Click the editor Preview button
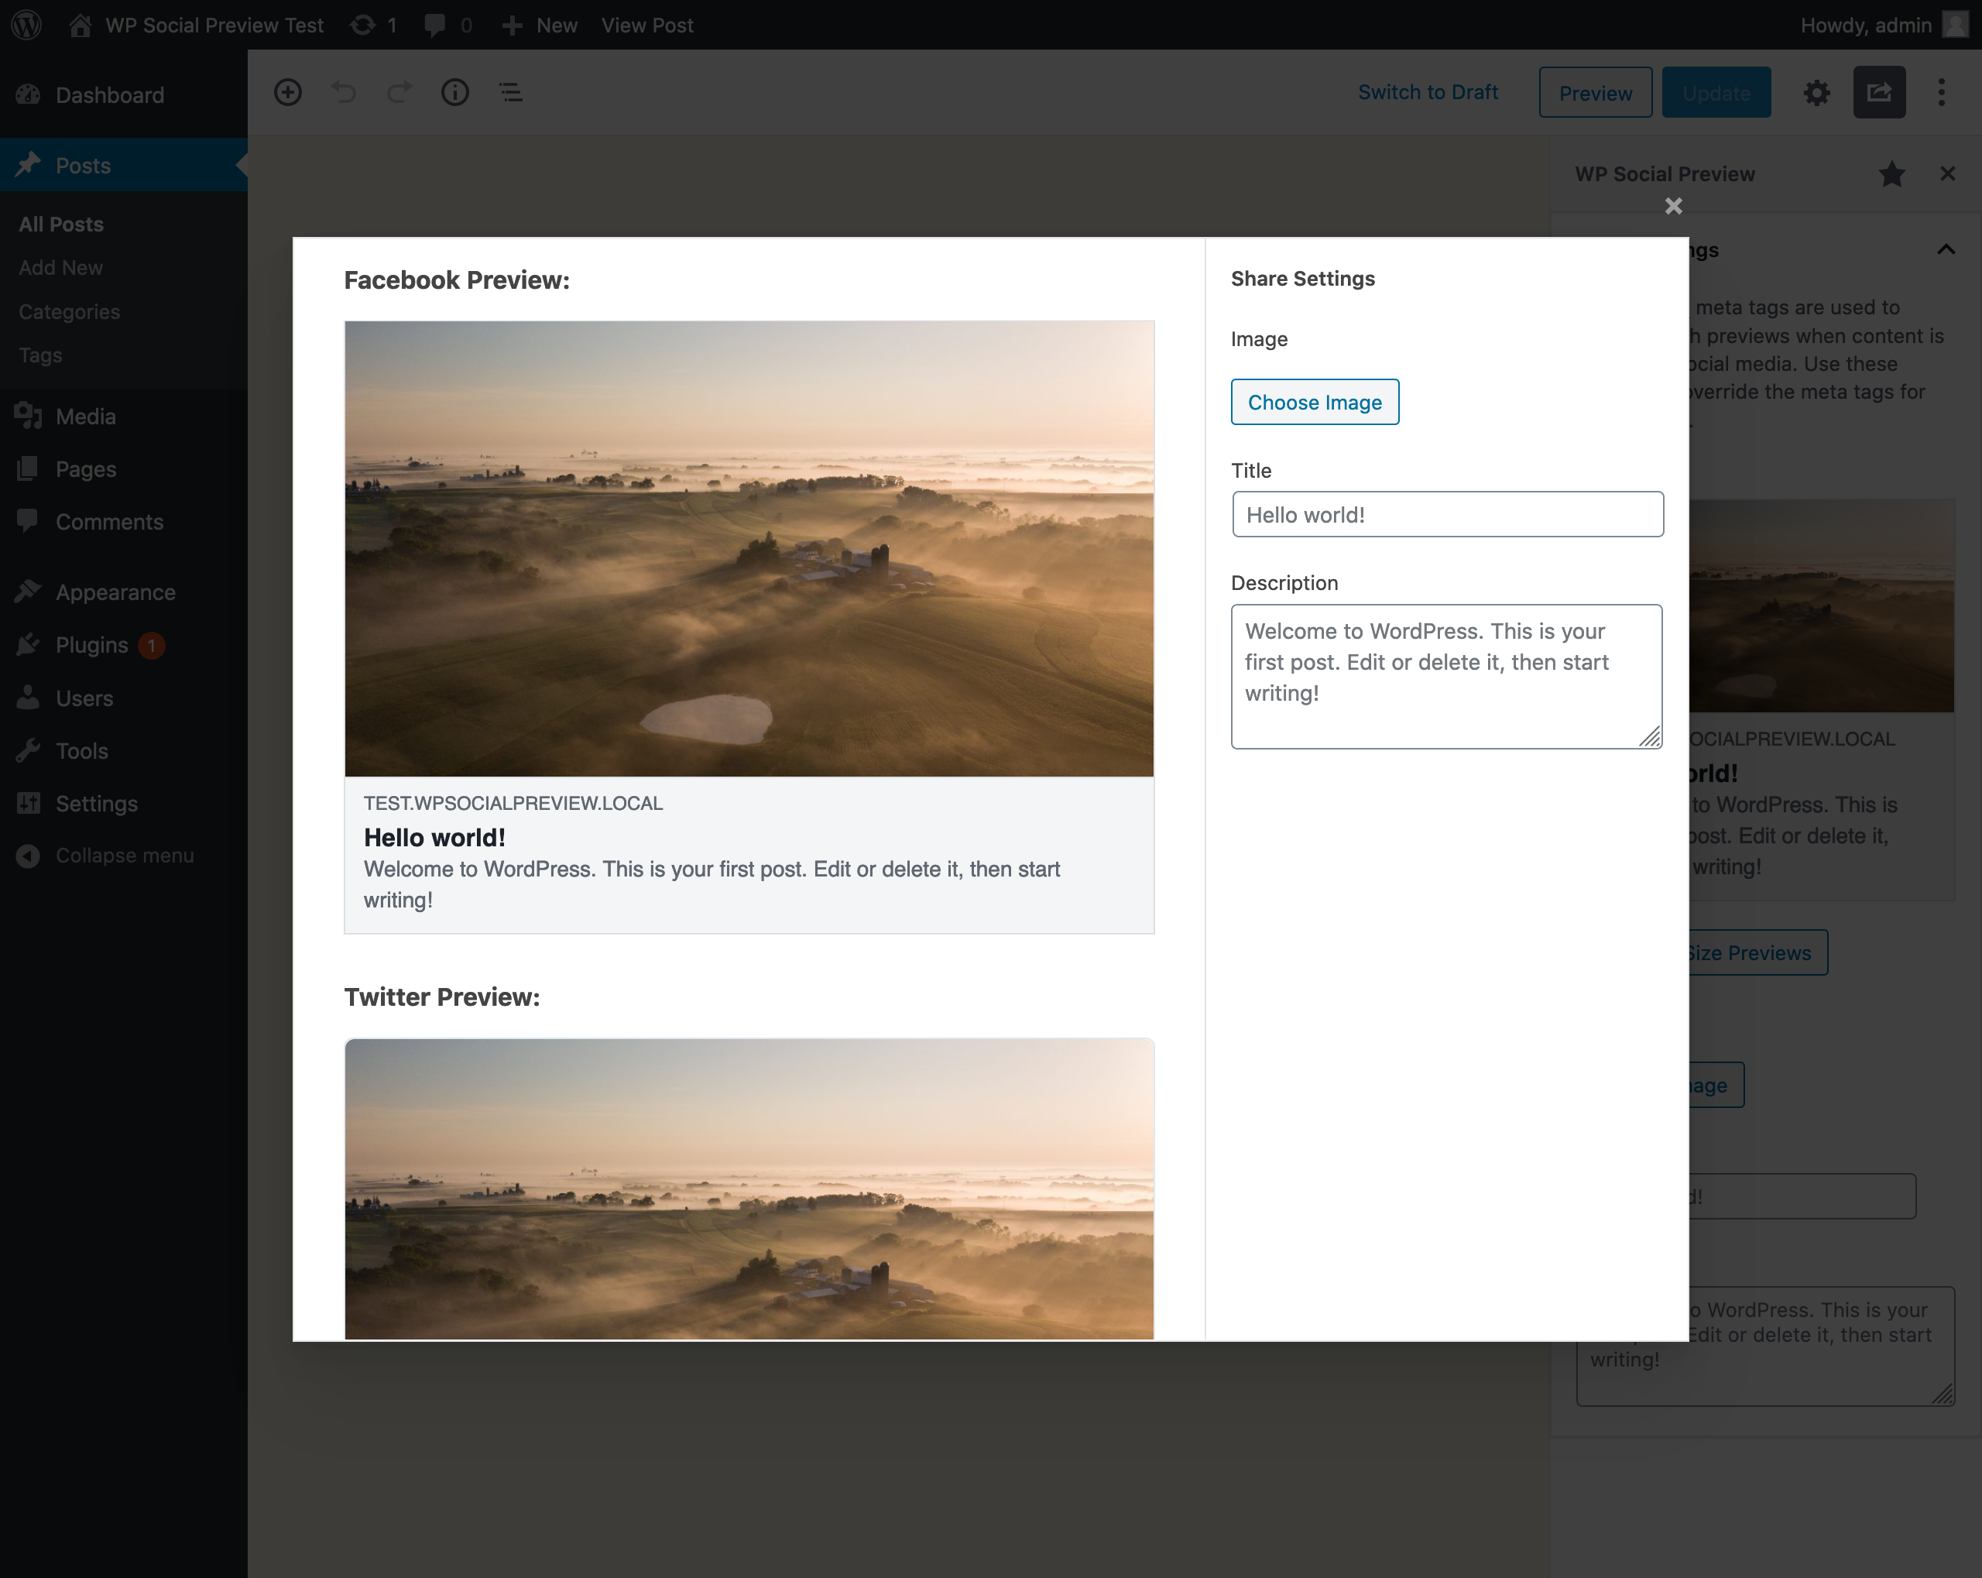Viewport: 1982px width, 1578px height. 1595,92
